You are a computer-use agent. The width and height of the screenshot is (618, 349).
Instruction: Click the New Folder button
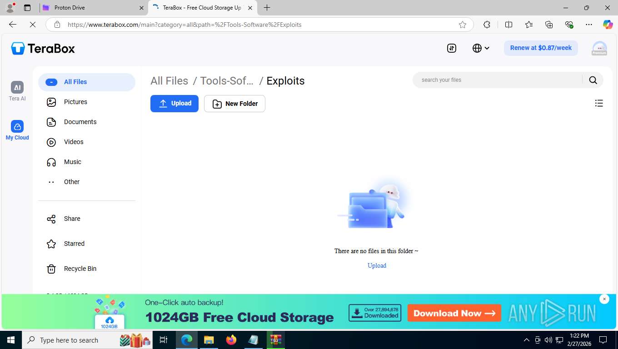[234, 104]
